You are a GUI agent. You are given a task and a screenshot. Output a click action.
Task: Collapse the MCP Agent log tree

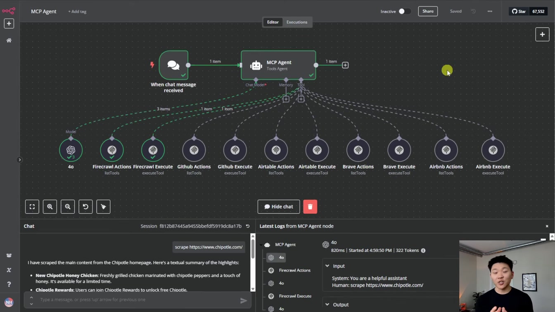pyautogui.click(x=261, y=245)
